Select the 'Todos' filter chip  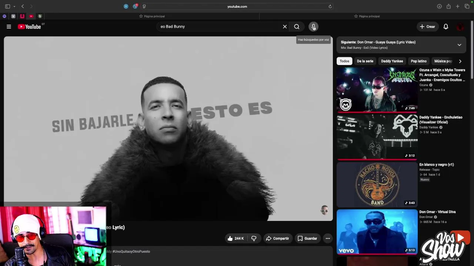click(x=344, y=61)
